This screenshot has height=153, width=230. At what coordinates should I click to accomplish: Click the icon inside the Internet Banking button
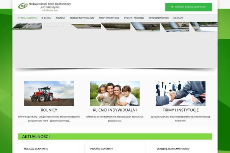[x=172, y=7]
